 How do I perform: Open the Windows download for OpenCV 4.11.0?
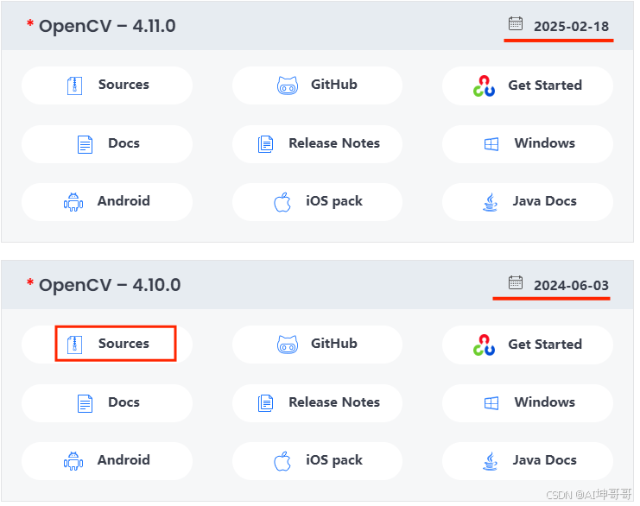click(528, 144)
